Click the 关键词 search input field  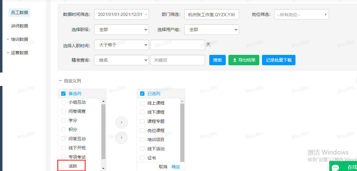(x=177, y=60)
